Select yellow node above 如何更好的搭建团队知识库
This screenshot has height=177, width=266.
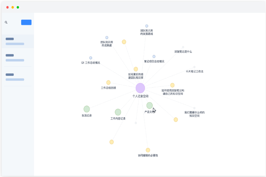tap(136, 69)
